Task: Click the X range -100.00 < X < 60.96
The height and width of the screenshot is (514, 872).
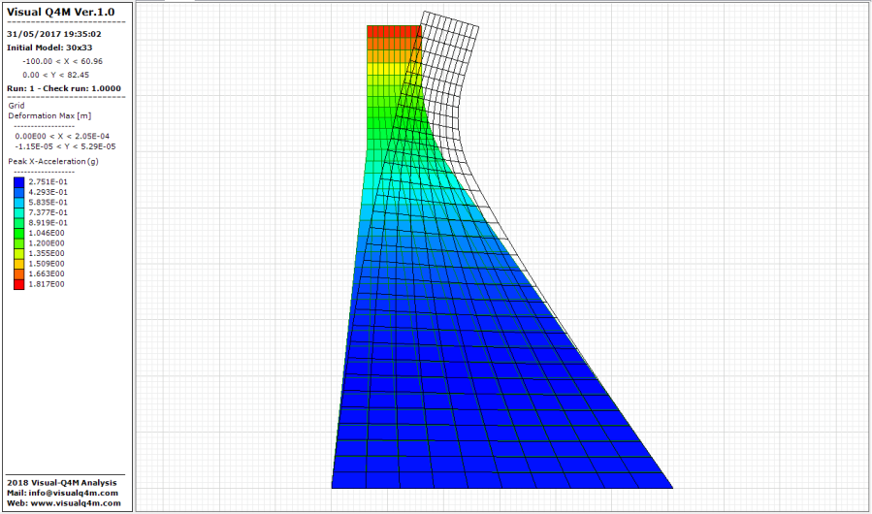Action: point(62,61)
